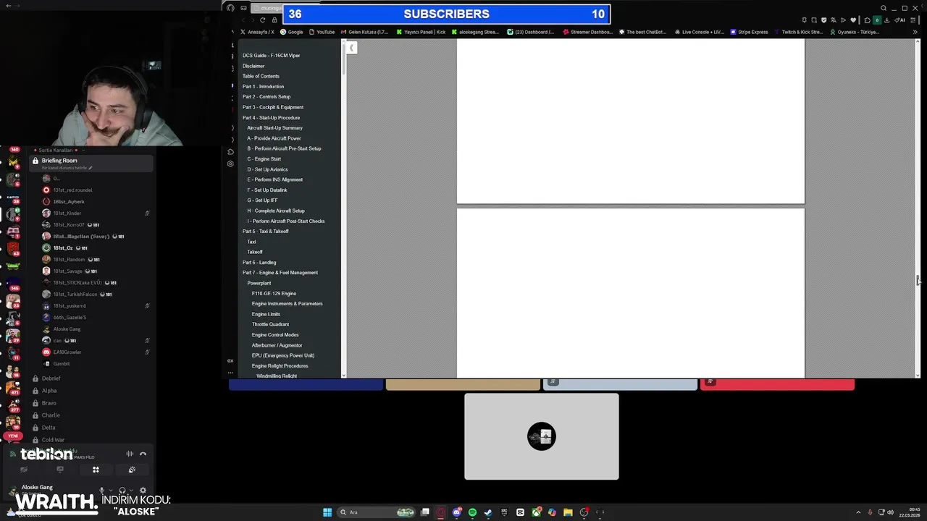Toggle Discord camera on
Image resolution: width=927 pixels, height=521 pixels.
[24, 470]
